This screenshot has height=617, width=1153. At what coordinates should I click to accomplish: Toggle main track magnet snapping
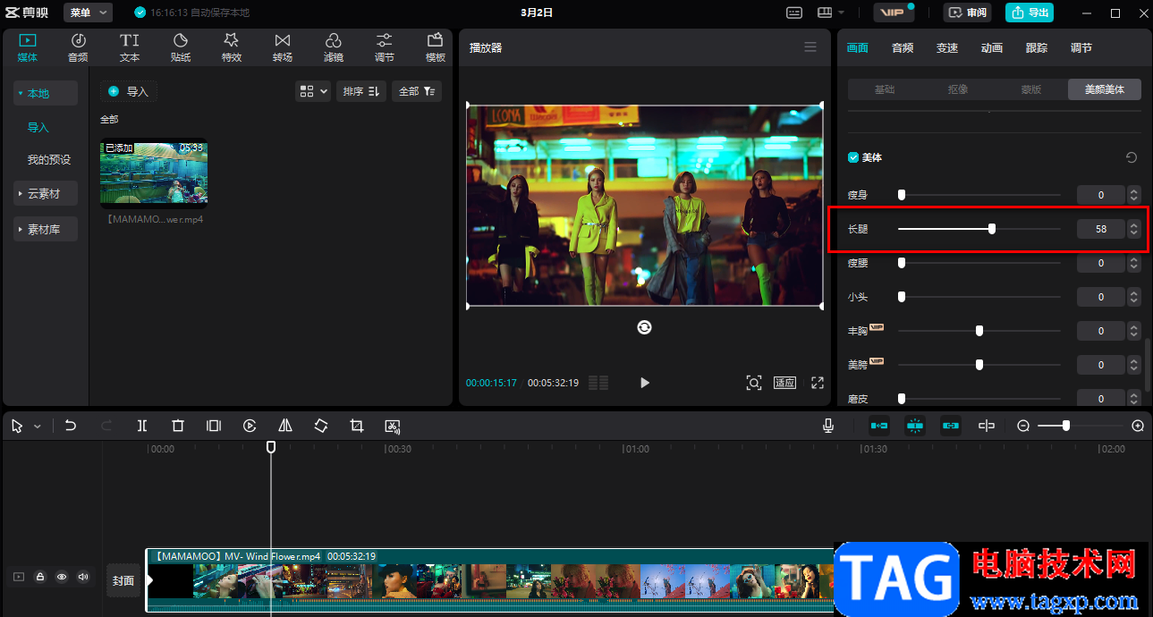pos(879,427)
